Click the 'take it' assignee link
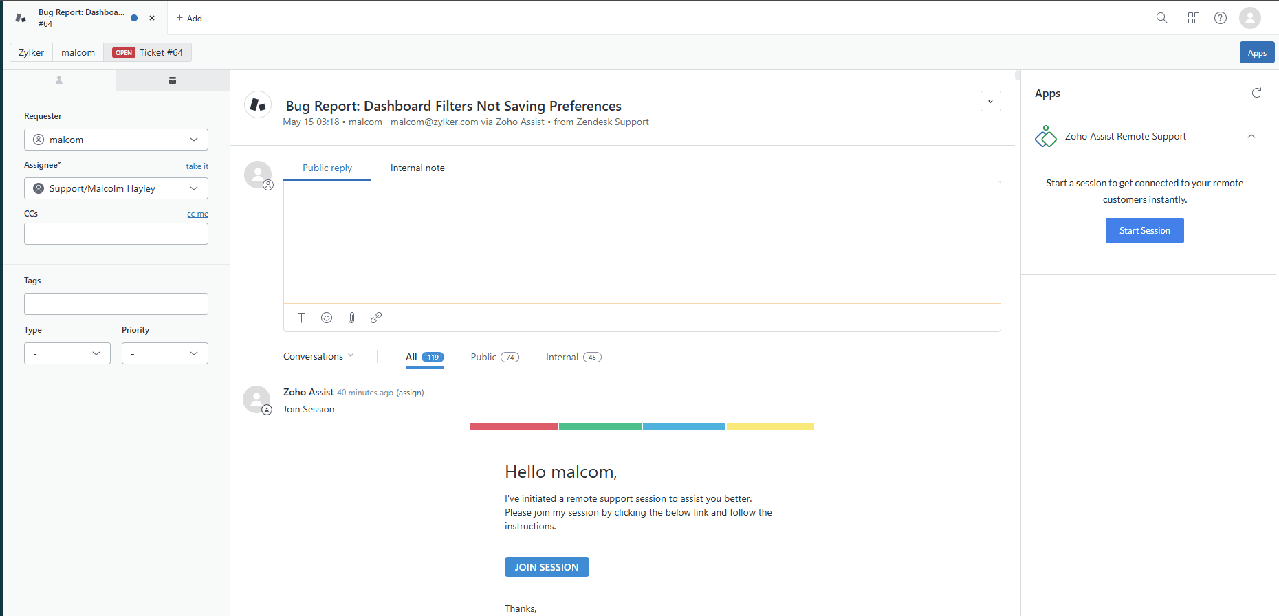Image resolution: width=1279 pixels, height=616 pixels. coord(197,166)
